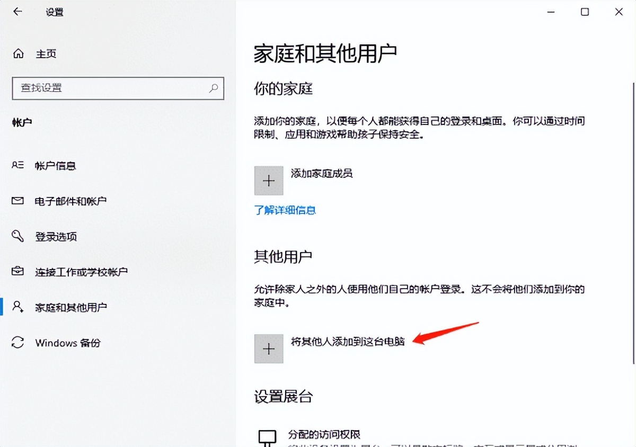Click the 其他用户 section heading
This screenshot has height=447, width=636.
tap(284, 256)
